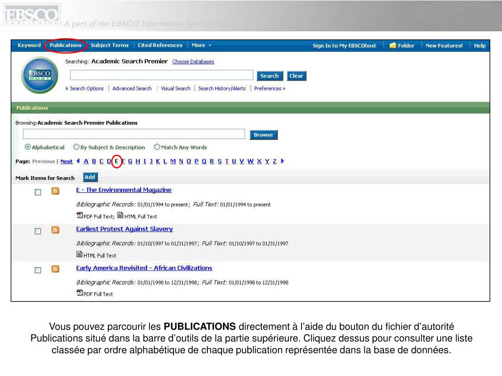
Task: Open Visual Search link
Action: point(176,89)
